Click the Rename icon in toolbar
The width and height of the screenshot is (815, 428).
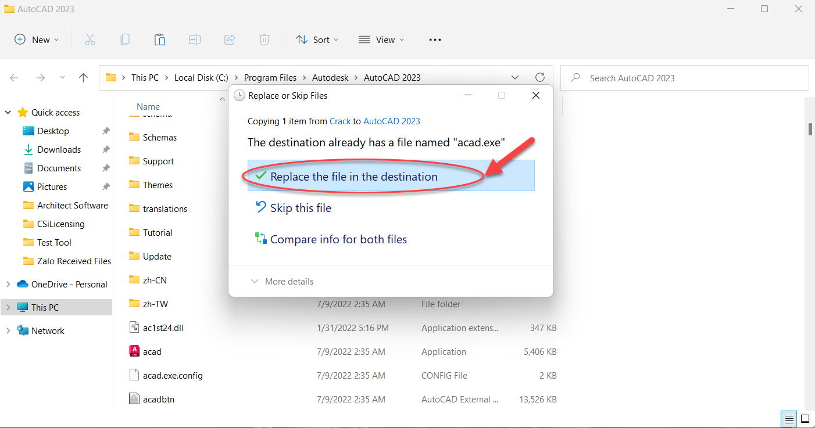click(195, 39)
